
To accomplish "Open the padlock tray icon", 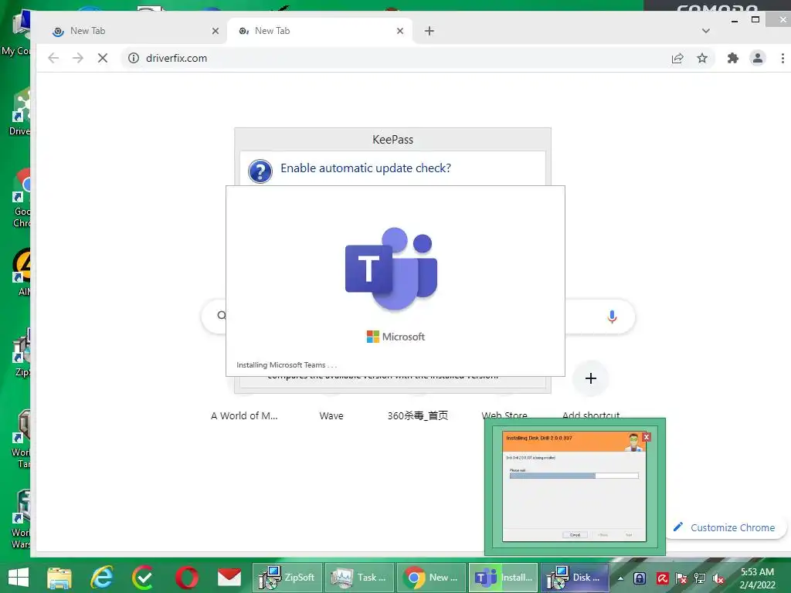I will (639, 578).
